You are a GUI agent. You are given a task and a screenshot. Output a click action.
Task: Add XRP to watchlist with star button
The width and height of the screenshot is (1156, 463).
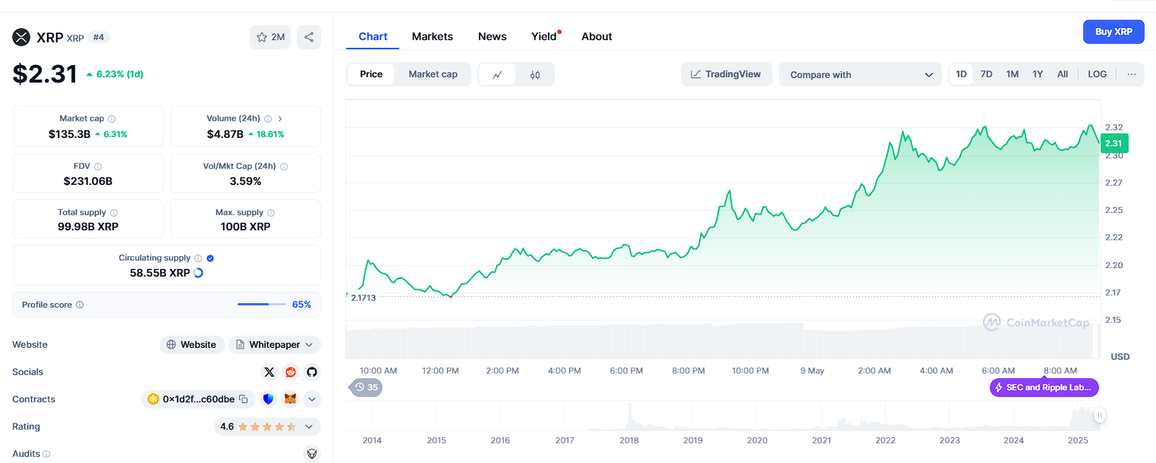tap(269, 37)
